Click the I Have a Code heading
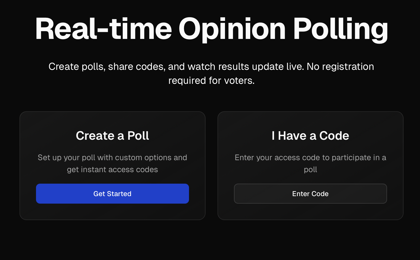Screen dimensions: 420x260 point(310,135)
